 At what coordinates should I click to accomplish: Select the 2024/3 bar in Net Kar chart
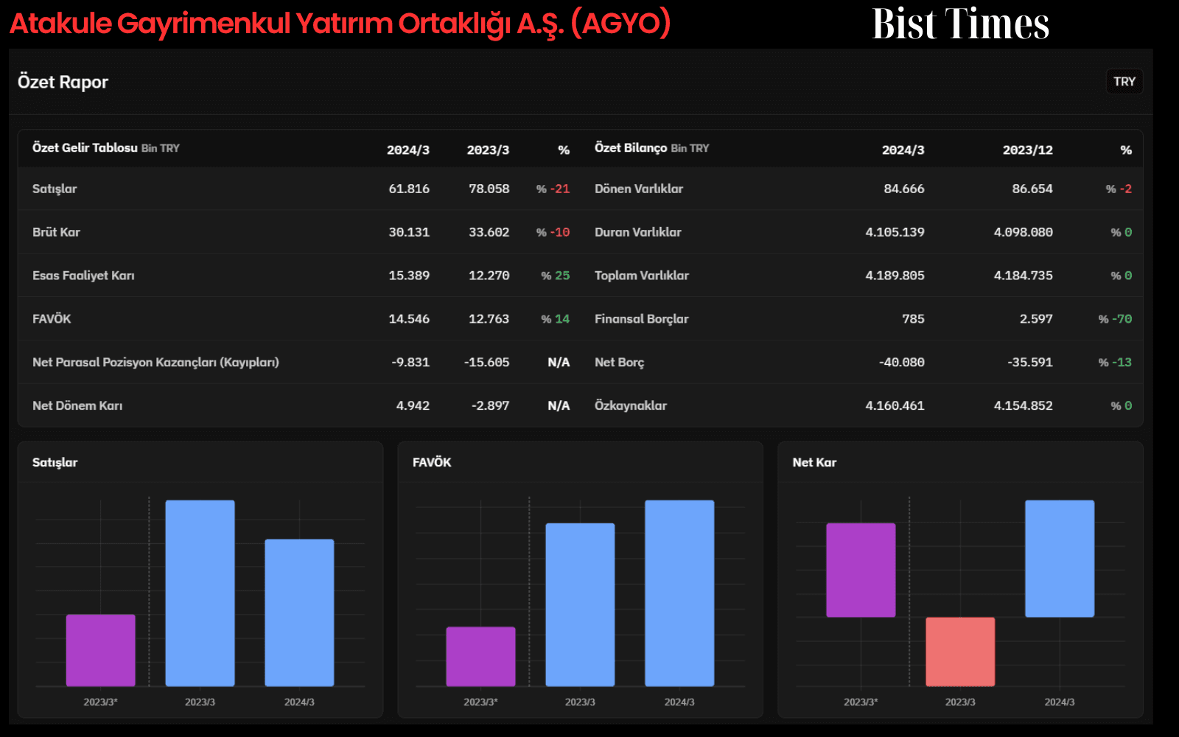tap(1060, 559)
